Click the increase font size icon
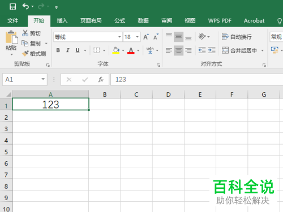The height and width of the screenshot is (212, 283). click(x=146, y=37)
